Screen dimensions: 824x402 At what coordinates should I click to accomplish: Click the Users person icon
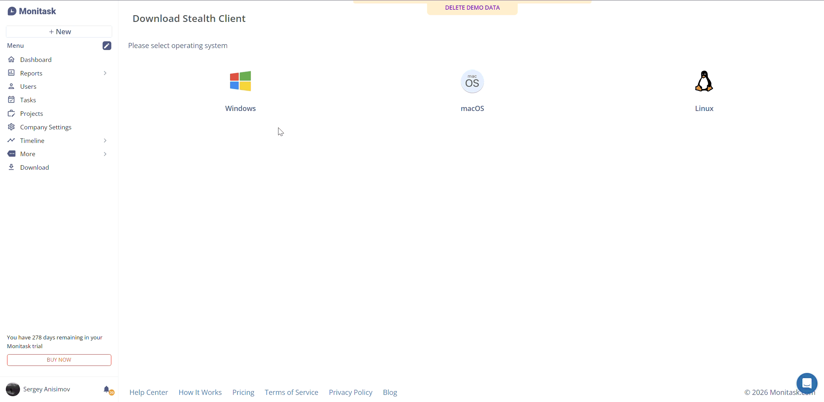tap(11, 86)
